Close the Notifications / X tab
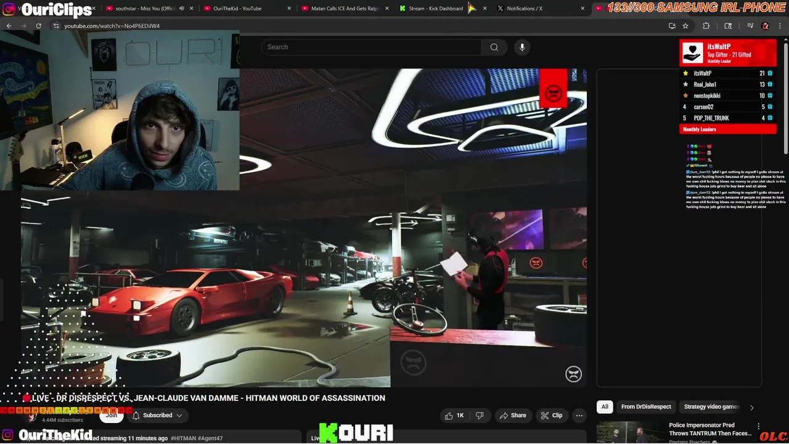Viewport: 789px width, 444px height. click(x=583, y=9)
